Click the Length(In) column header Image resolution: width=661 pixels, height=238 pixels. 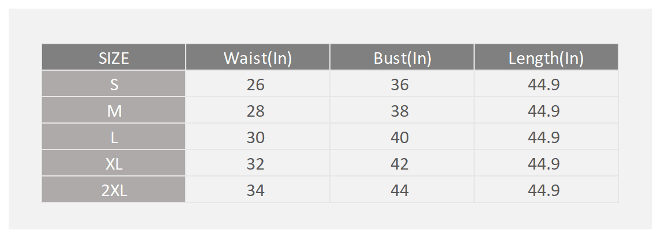pos(546,57)
